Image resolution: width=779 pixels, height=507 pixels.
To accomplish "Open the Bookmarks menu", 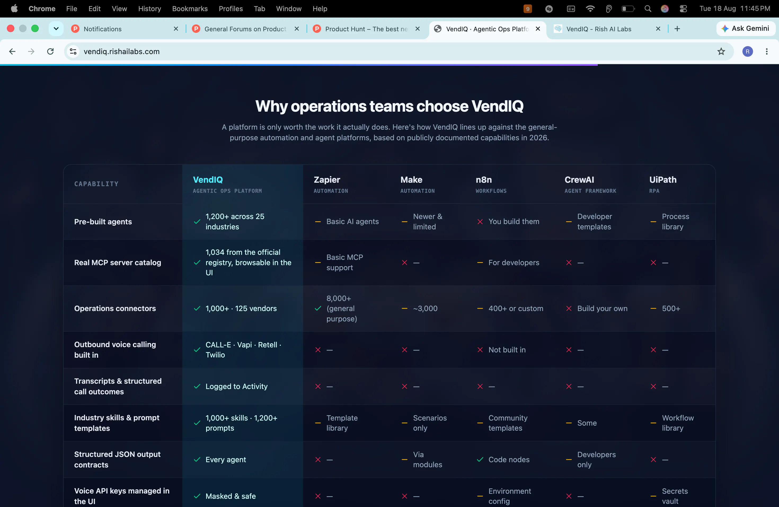I will (x=190, y=8).
